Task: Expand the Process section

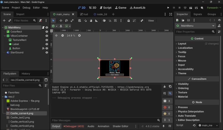Action: pyautogui.click(x=197, y=107)
